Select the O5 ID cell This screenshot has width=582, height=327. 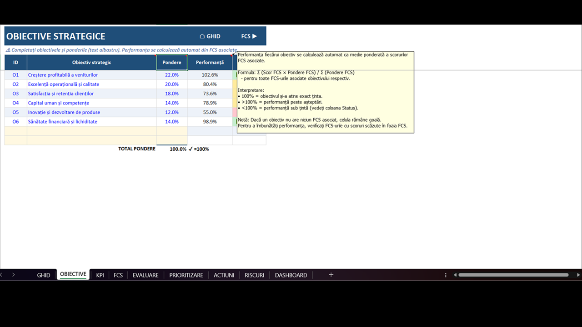tap(16, 112)
